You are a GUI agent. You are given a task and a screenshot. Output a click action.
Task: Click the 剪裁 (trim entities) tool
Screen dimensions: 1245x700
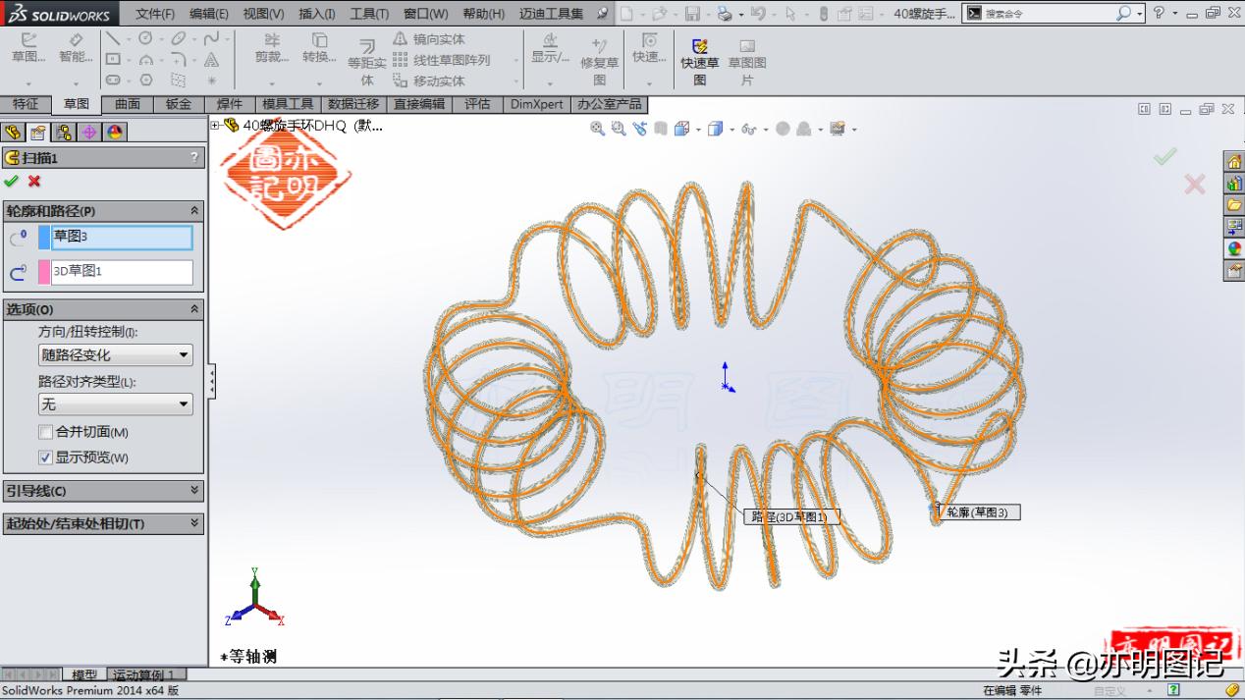pyautogui.click(x=271, y=53)
